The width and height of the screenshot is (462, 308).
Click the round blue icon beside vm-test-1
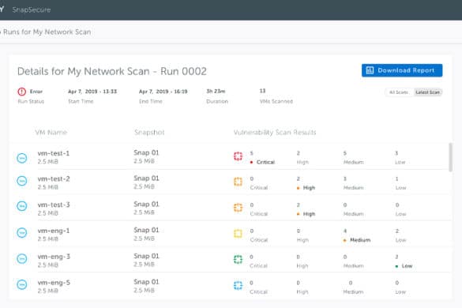[22, 158]
